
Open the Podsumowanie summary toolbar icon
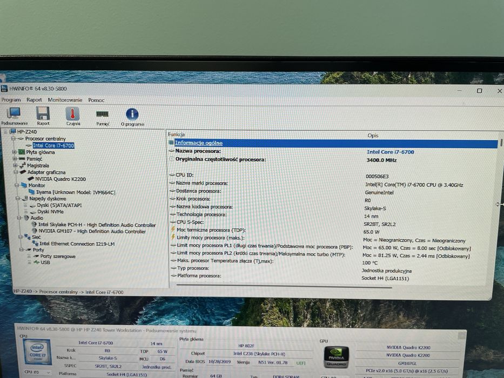click(14, 113)
